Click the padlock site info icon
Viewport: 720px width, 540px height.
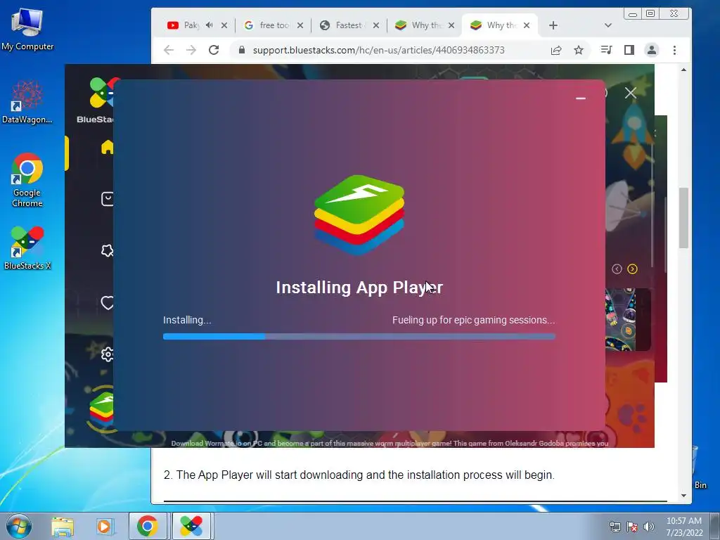(242, 50)
